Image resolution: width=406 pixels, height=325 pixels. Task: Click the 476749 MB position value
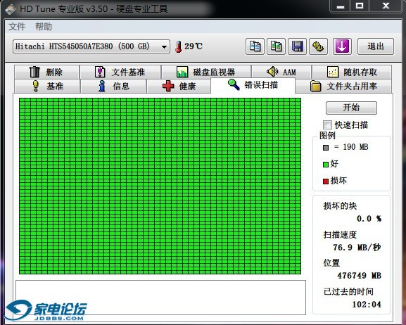[x=359, y=276]
